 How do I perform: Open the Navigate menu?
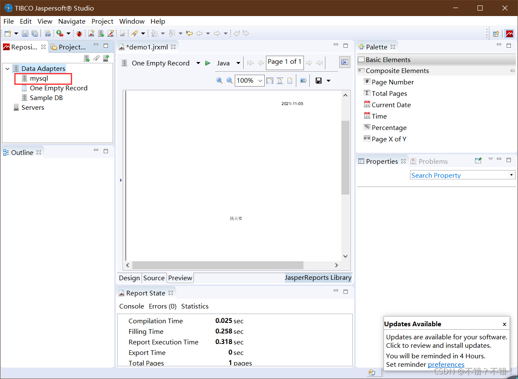(72, 21)
